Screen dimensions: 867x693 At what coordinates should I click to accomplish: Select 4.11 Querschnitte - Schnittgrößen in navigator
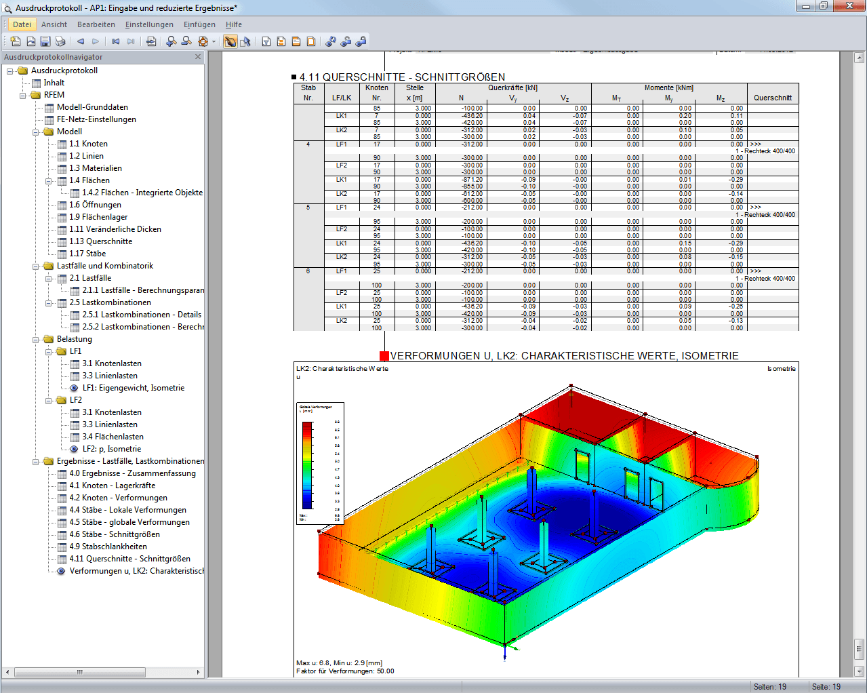(129, 559)
